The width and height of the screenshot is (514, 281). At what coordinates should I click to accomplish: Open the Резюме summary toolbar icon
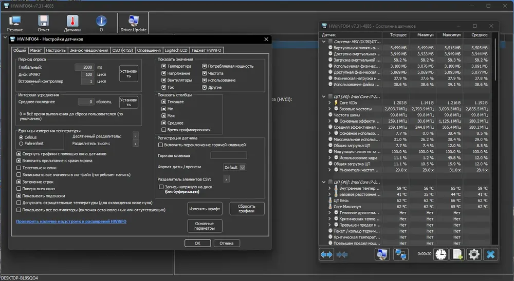15,23
